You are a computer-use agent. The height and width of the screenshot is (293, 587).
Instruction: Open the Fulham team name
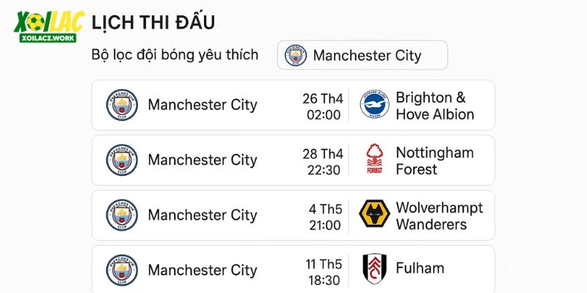(x=420, y=268)
